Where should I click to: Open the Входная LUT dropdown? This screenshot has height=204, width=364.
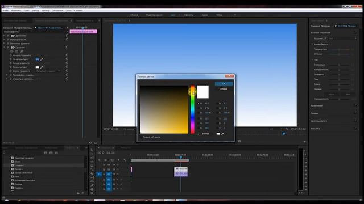(x=342, y=39)
